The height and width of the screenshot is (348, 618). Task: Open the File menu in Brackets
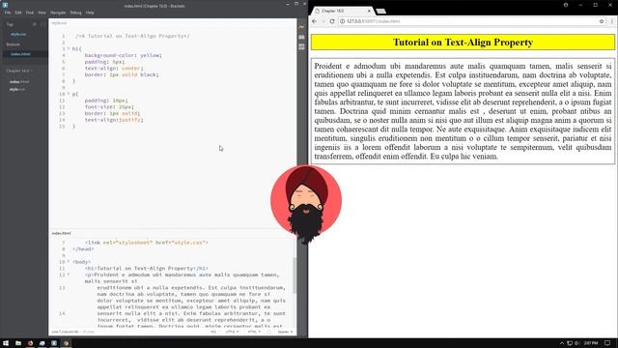(x=8, y=13)
